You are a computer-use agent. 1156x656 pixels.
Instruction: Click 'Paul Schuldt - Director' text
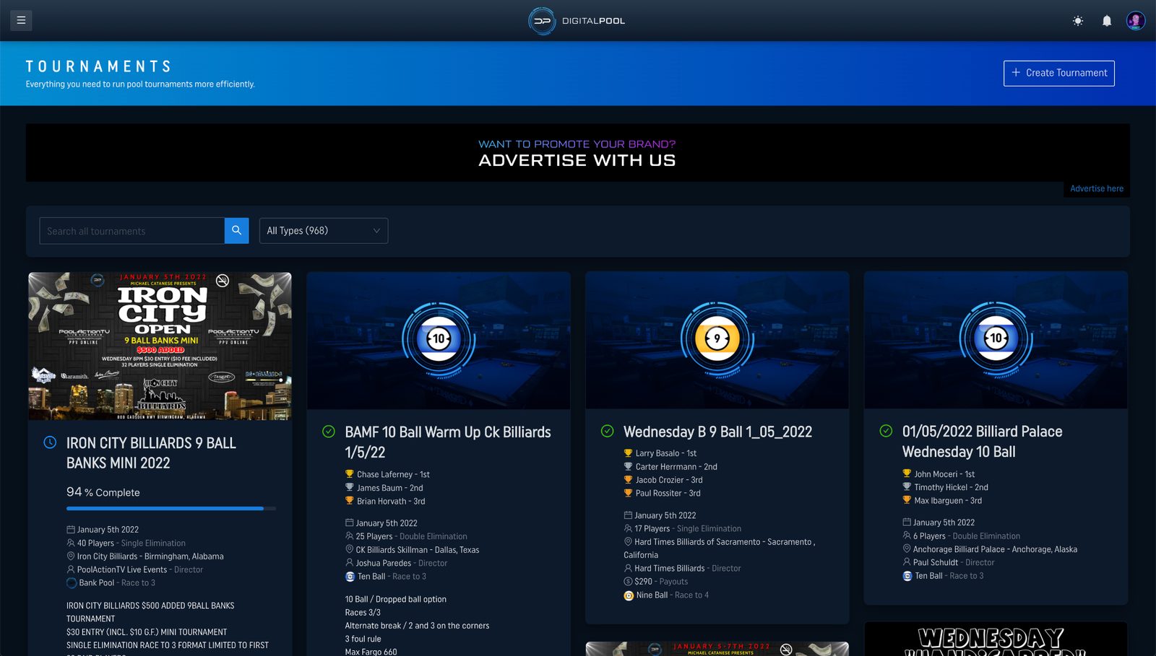coord(954,563)
